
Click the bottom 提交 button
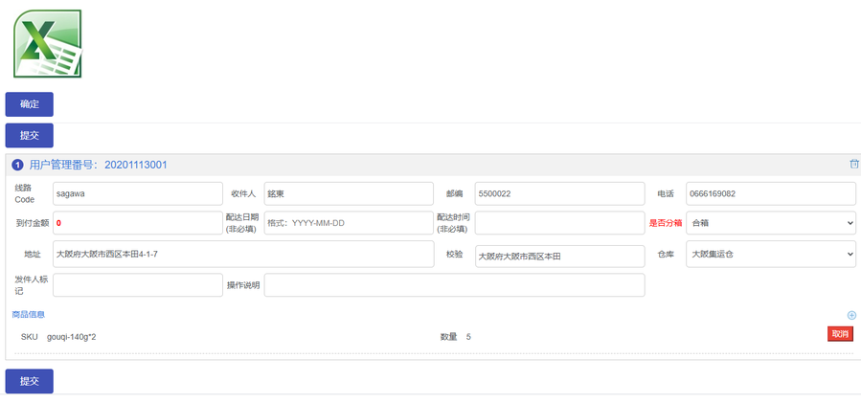tap(29, 381)
